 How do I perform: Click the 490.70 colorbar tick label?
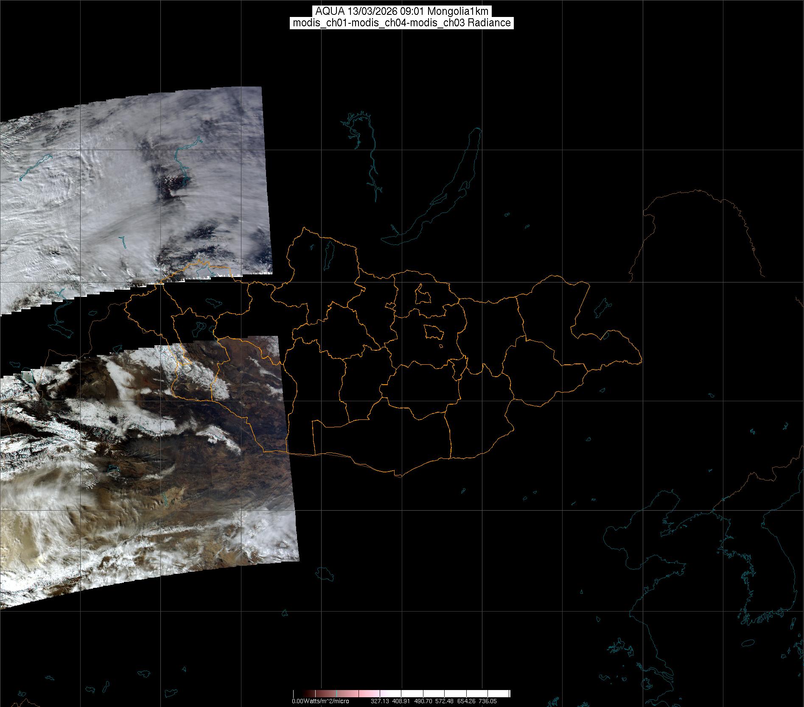tap(423, 701)
